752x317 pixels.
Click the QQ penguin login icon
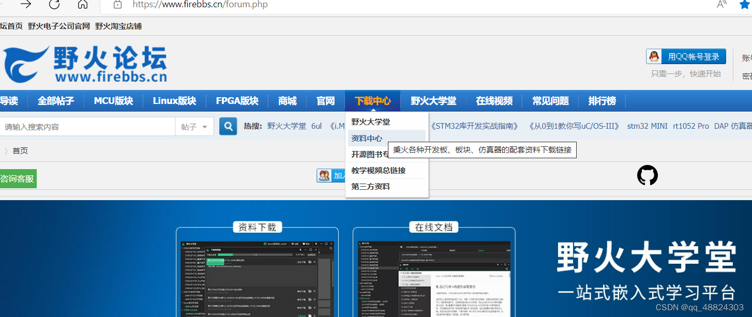(654, 56)
